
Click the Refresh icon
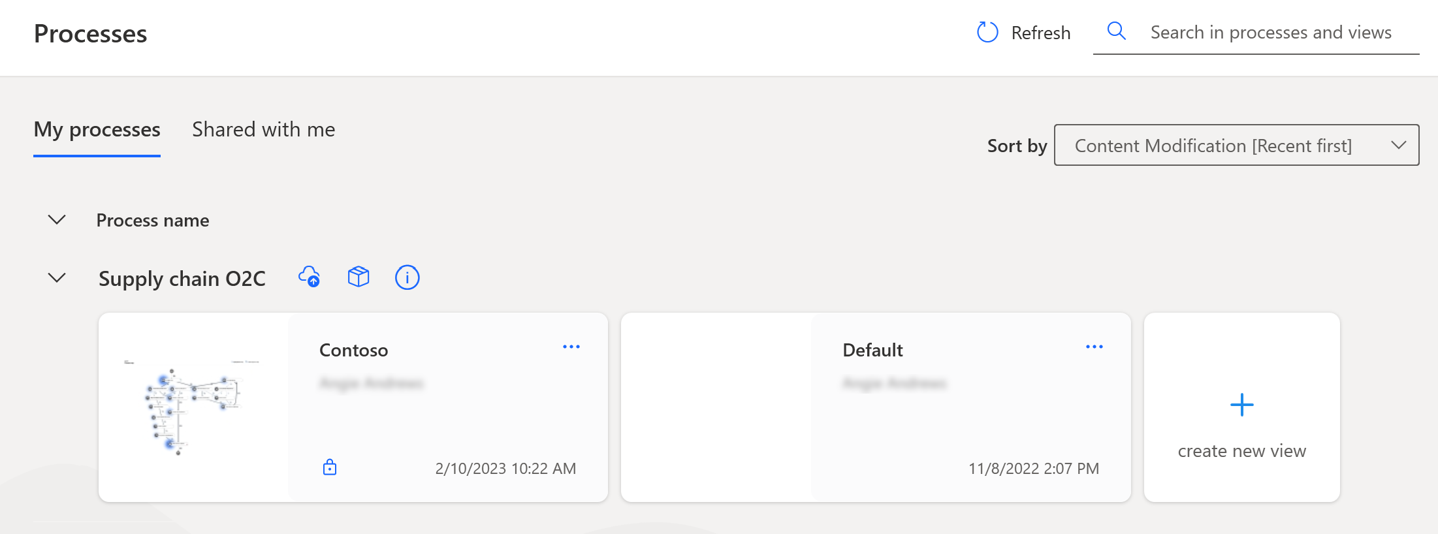coord(987,32)
